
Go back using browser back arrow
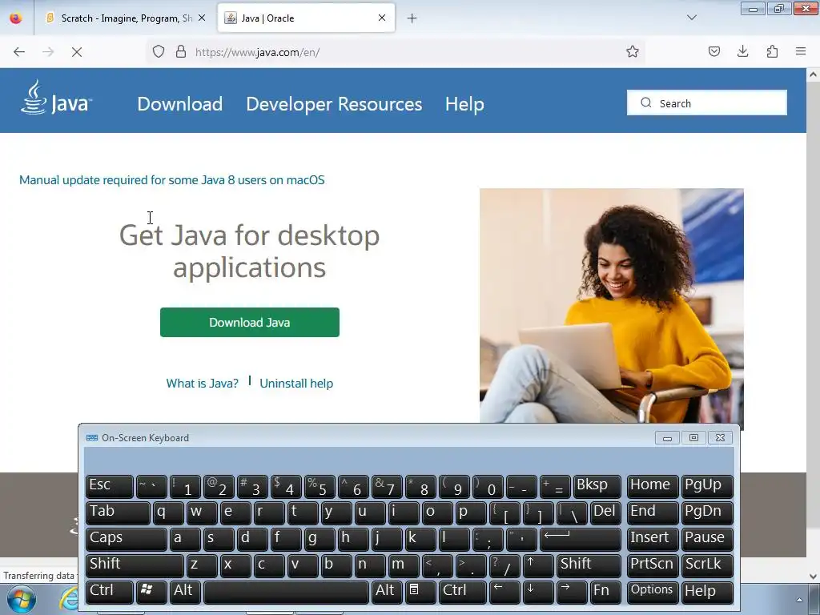[19, 52]
